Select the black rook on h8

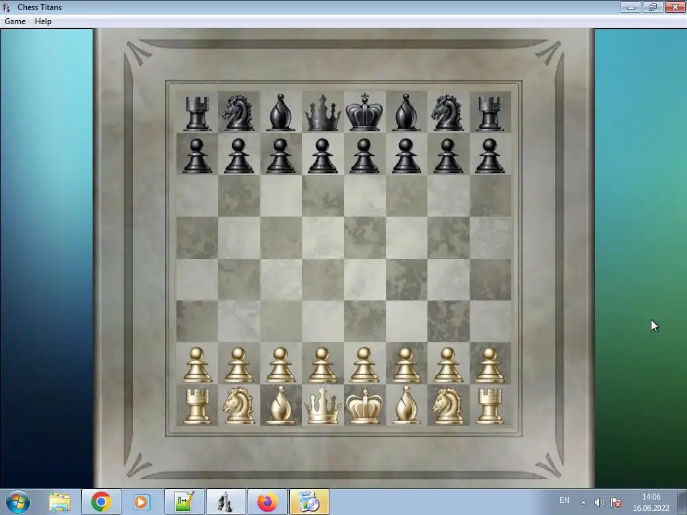490,113
